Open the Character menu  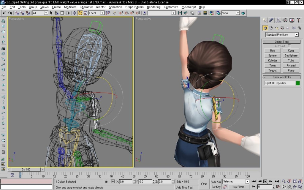(x=86, y=7)
